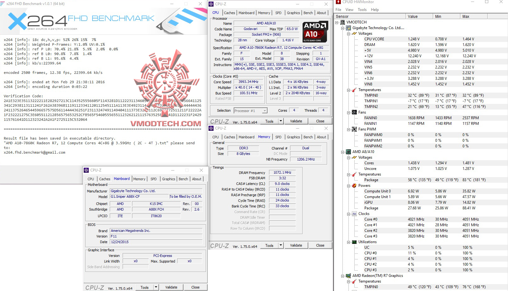
Task: Collapse the Fans node
Action: 348,112
